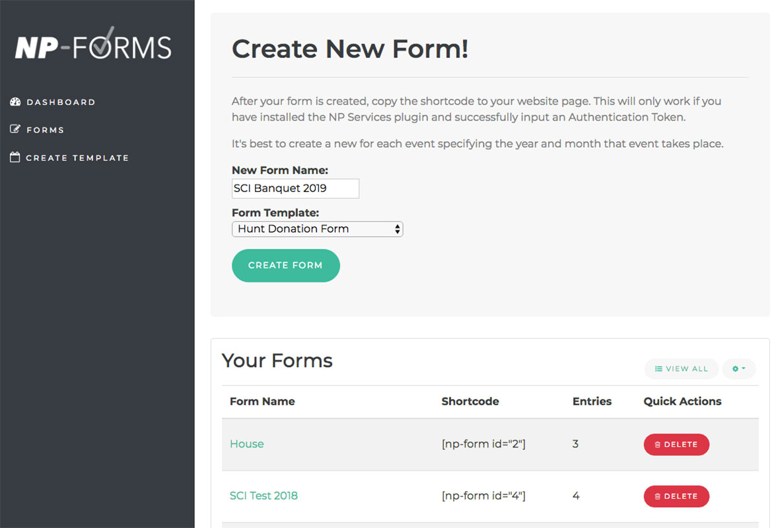Delete the House form
Screen dimensions: 776x528
pos(676,444)
